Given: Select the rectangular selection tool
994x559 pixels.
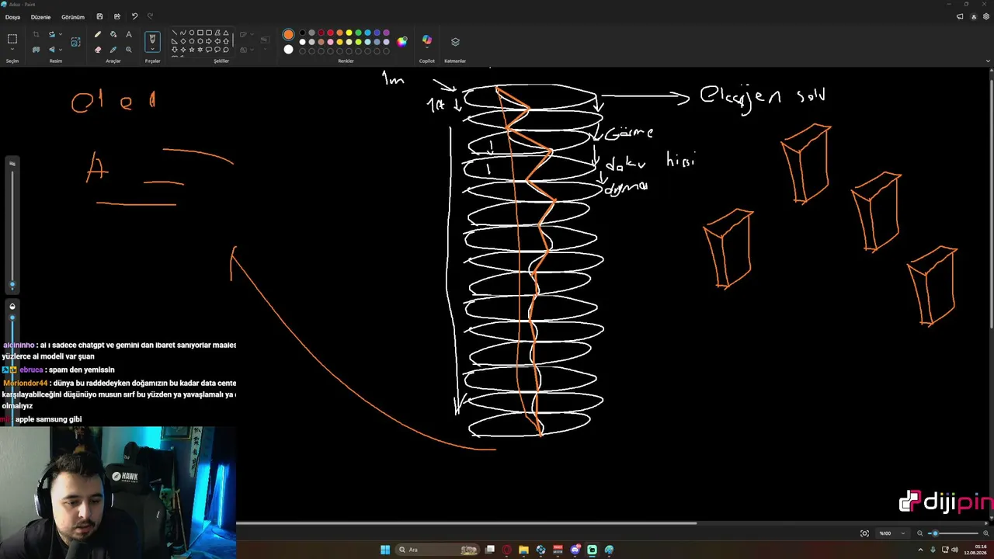Looking at the screenshot, I should [12, 38].
